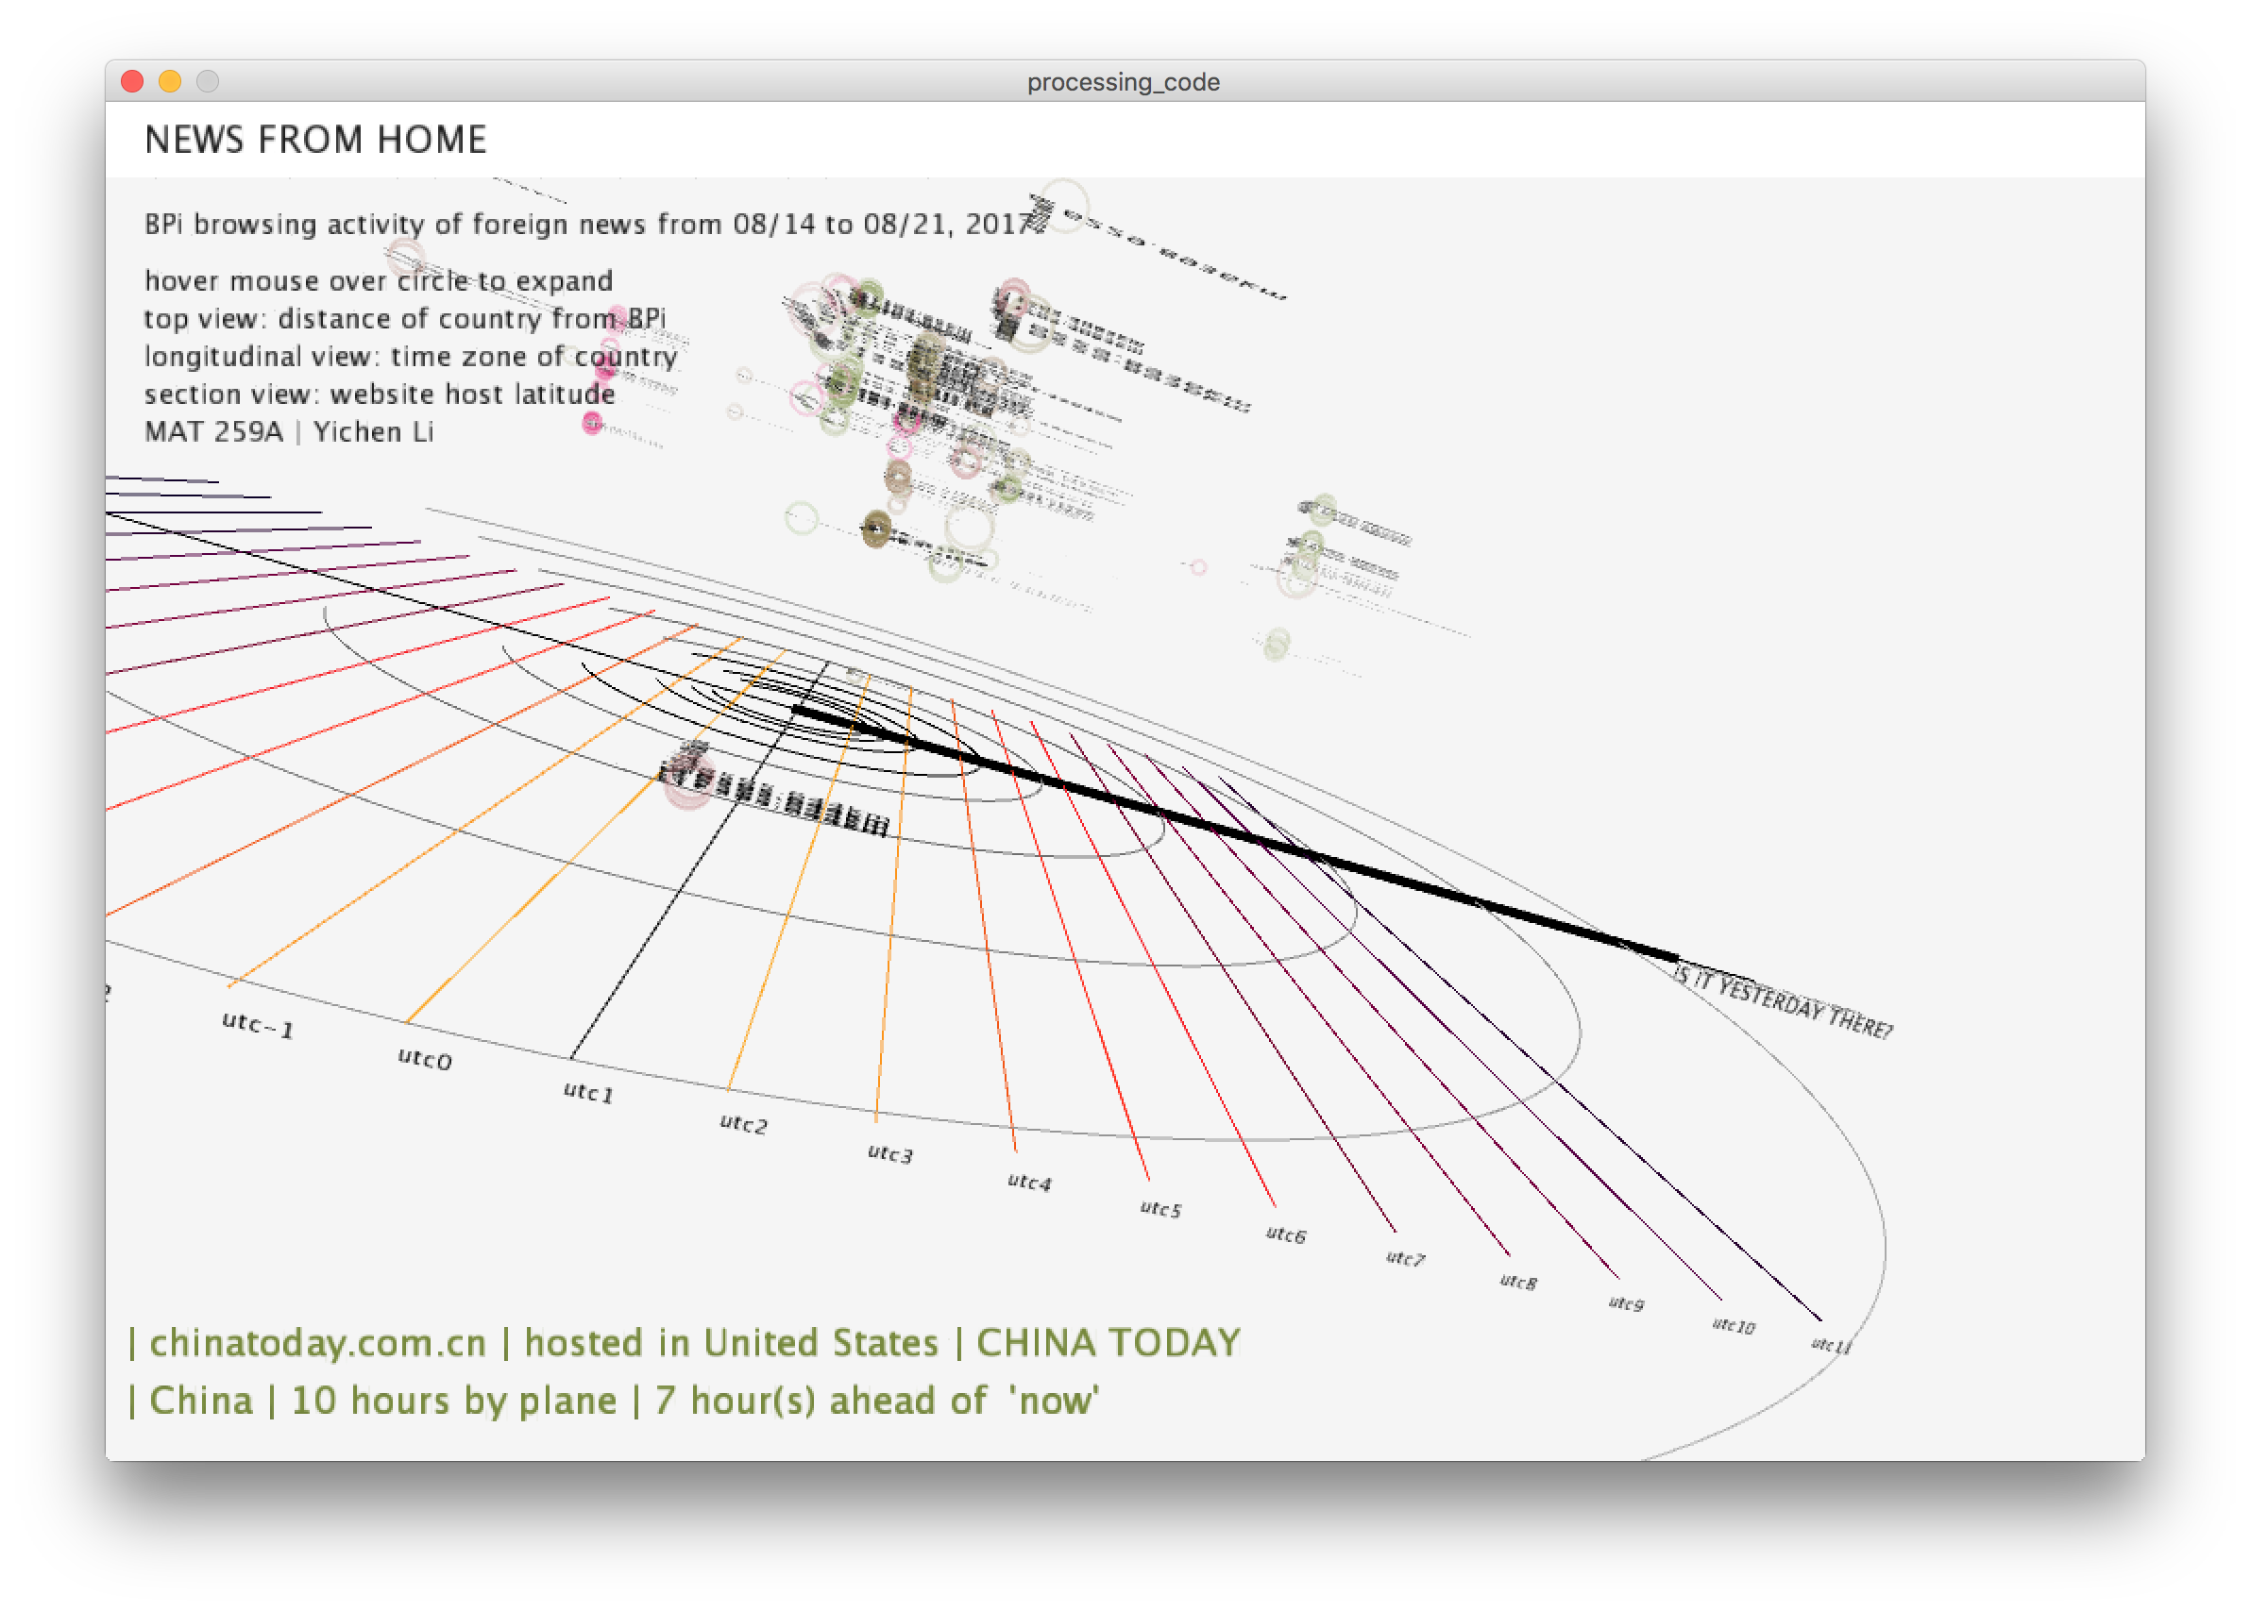
Task: Click the small pink circle at right
Action: pos(1199,567)
